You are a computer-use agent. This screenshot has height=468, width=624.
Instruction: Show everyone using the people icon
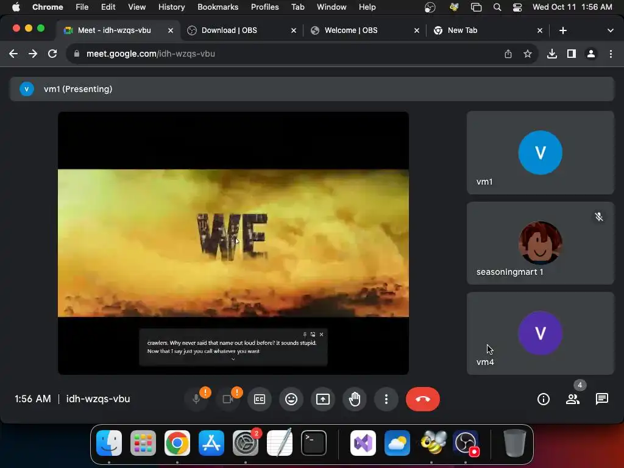click(x=573, y=399)
